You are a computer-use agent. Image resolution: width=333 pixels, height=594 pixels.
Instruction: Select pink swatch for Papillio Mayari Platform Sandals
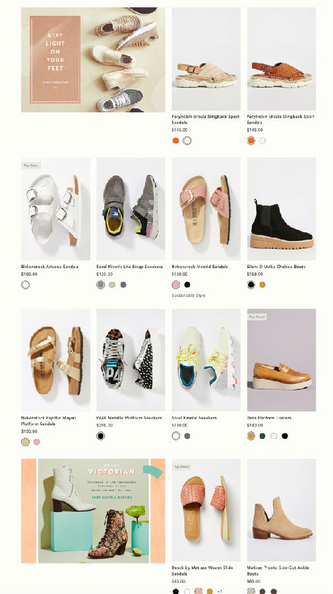click(x=37, y=442)
